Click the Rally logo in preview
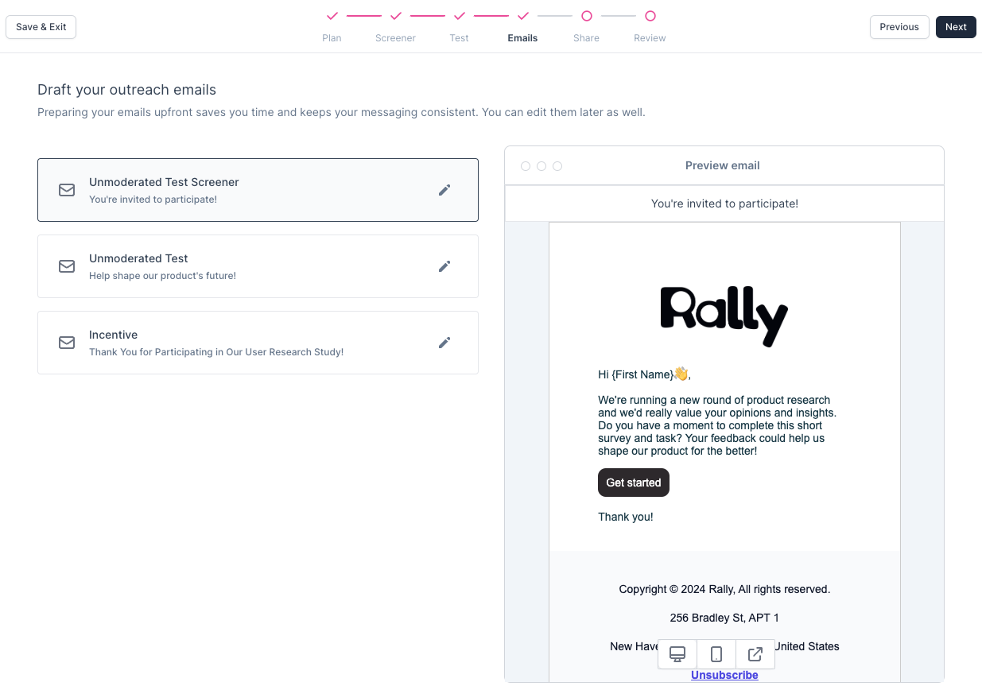Image resolution: width=982 pixels, height=690 pixels. [x=724, y=316]
